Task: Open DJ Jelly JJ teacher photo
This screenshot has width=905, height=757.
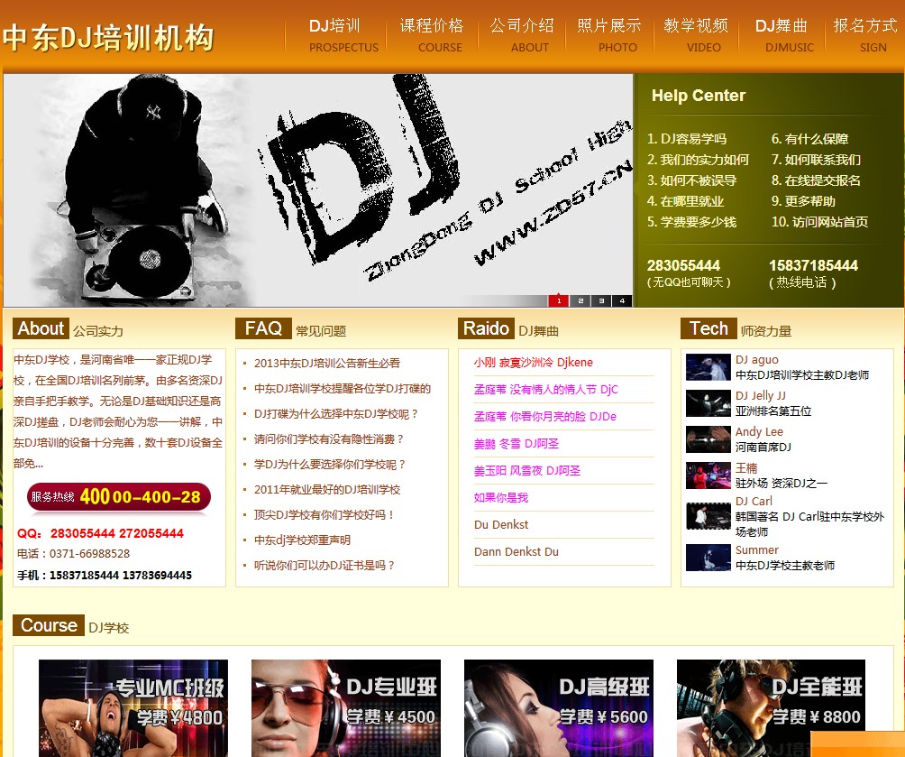Action: coord(708,403)
